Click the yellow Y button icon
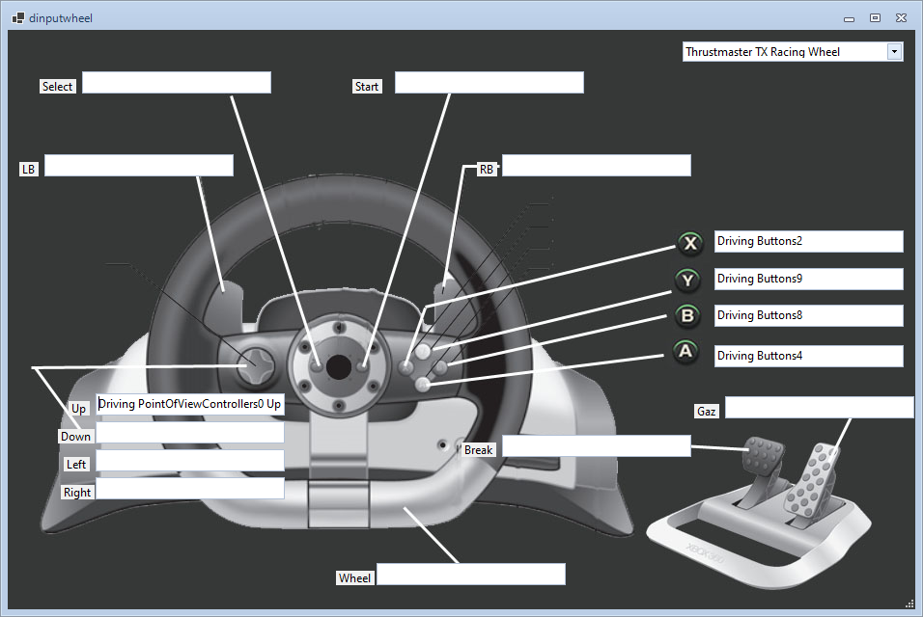Image resolution: width=923 pixels, height=617 pixels. pos(687,281)
